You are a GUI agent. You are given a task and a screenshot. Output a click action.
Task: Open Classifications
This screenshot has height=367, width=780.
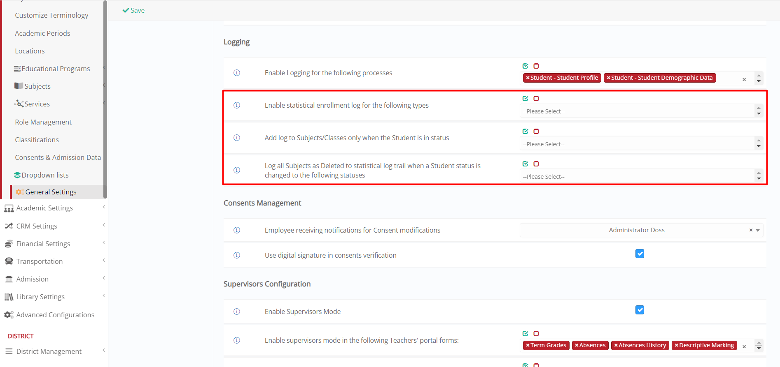37,140
